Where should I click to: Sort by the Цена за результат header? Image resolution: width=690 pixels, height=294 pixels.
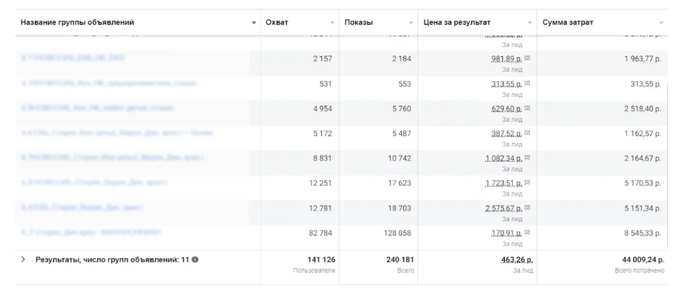[x=457, y=22]
